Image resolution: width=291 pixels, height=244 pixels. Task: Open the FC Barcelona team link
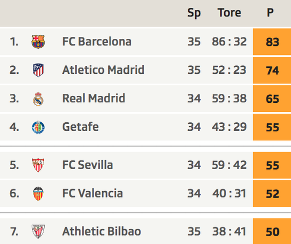(96, 41)
